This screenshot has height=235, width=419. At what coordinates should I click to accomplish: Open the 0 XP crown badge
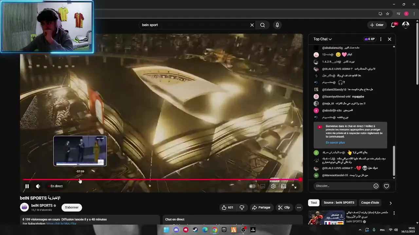tap(370, 39)
